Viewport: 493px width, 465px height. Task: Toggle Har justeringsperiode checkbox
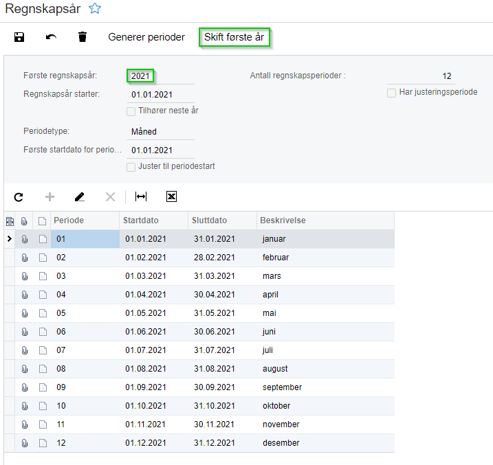tap(391, 93)
